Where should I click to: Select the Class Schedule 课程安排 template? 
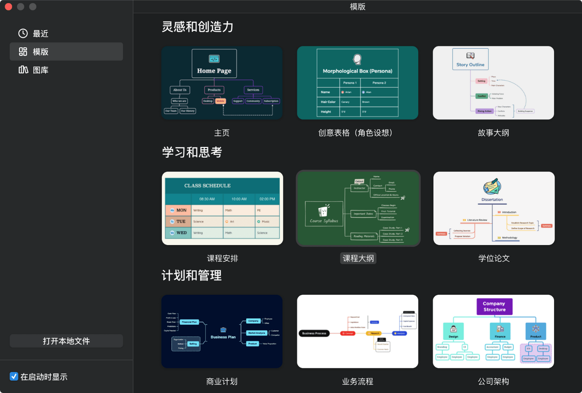[222, 208]
